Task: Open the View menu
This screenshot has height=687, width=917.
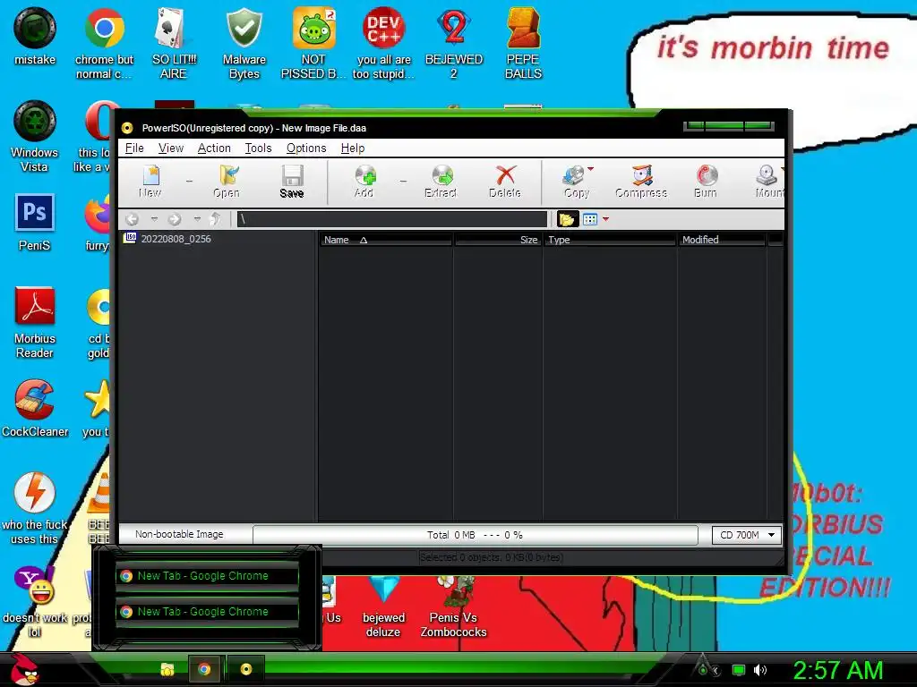Action: pos(171,148)
